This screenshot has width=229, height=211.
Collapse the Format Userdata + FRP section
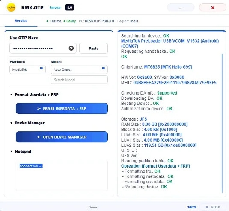point(12,95)
